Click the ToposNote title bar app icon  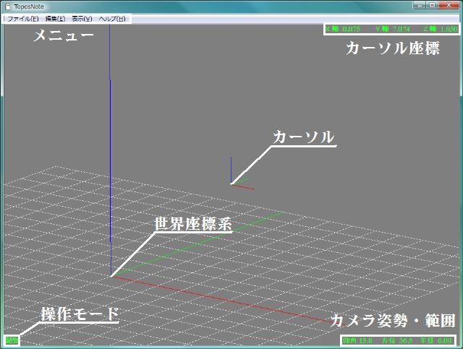pos(8,7)
